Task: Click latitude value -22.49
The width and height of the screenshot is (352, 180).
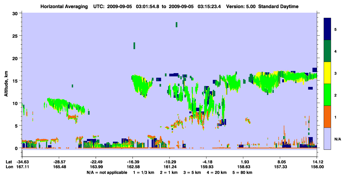Action: [96, 162]
